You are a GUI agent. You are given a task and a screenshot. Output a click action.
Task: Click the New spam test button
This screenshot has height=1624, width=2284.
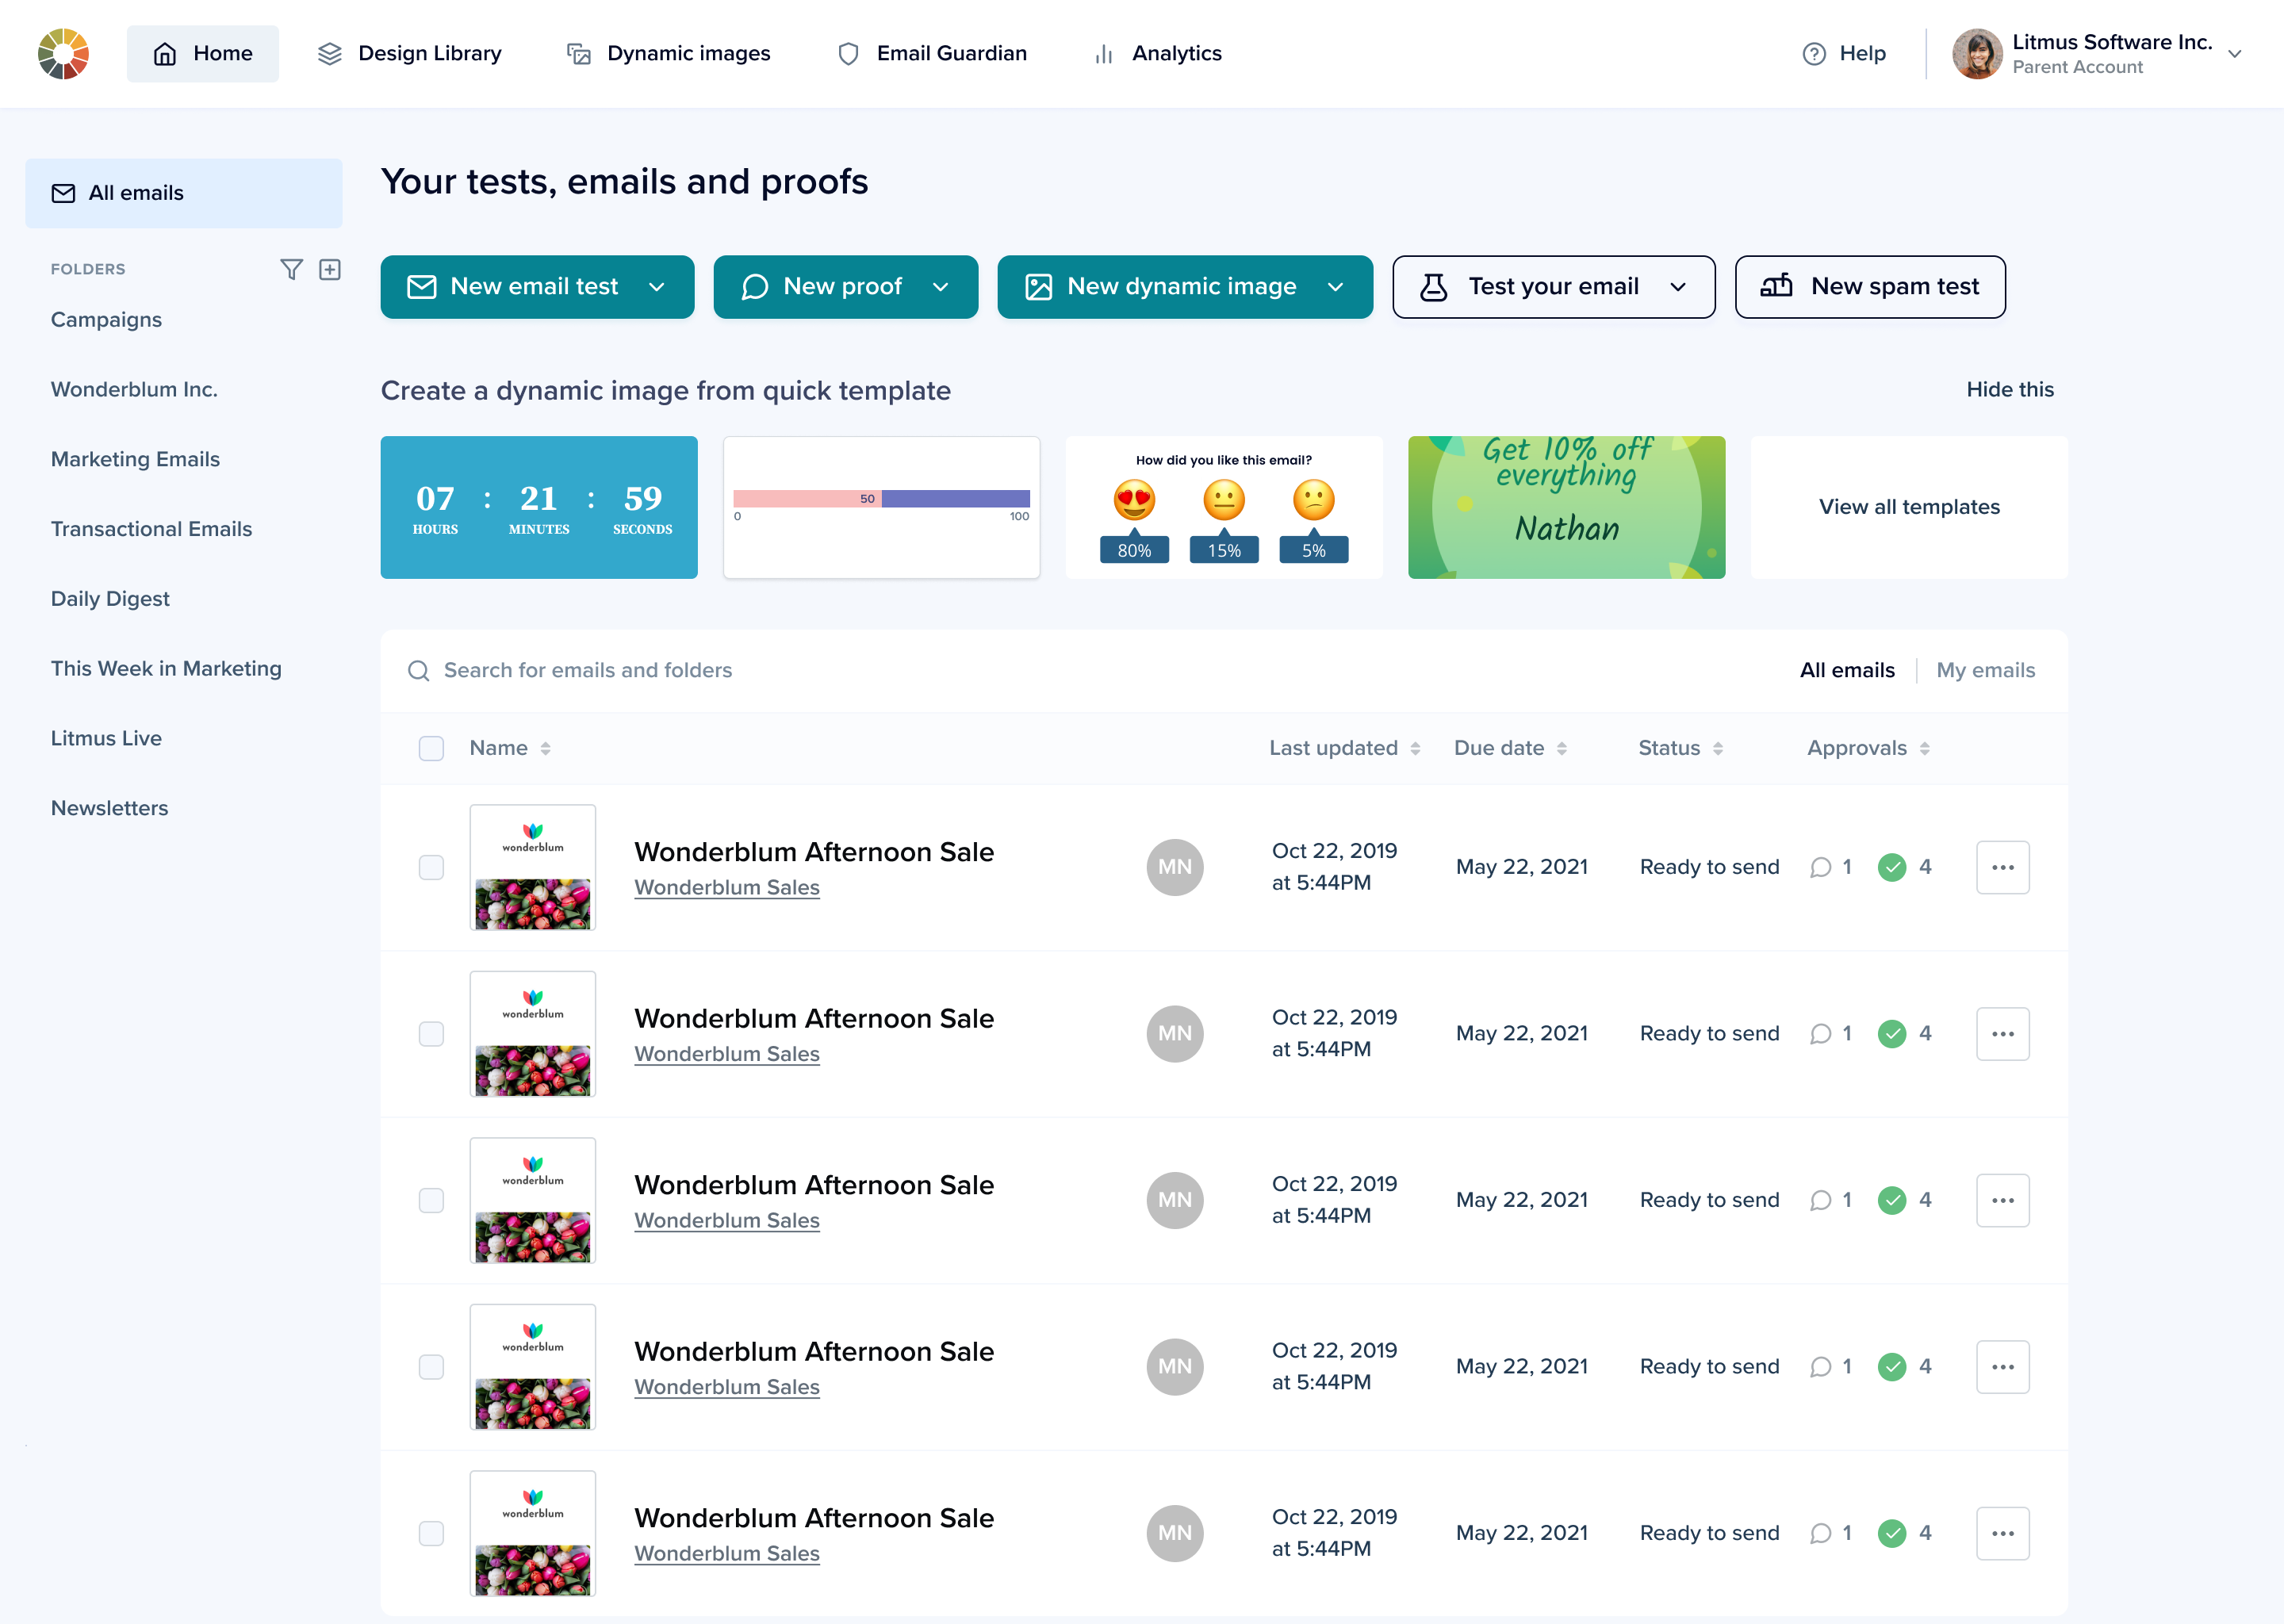[1870, 287]
